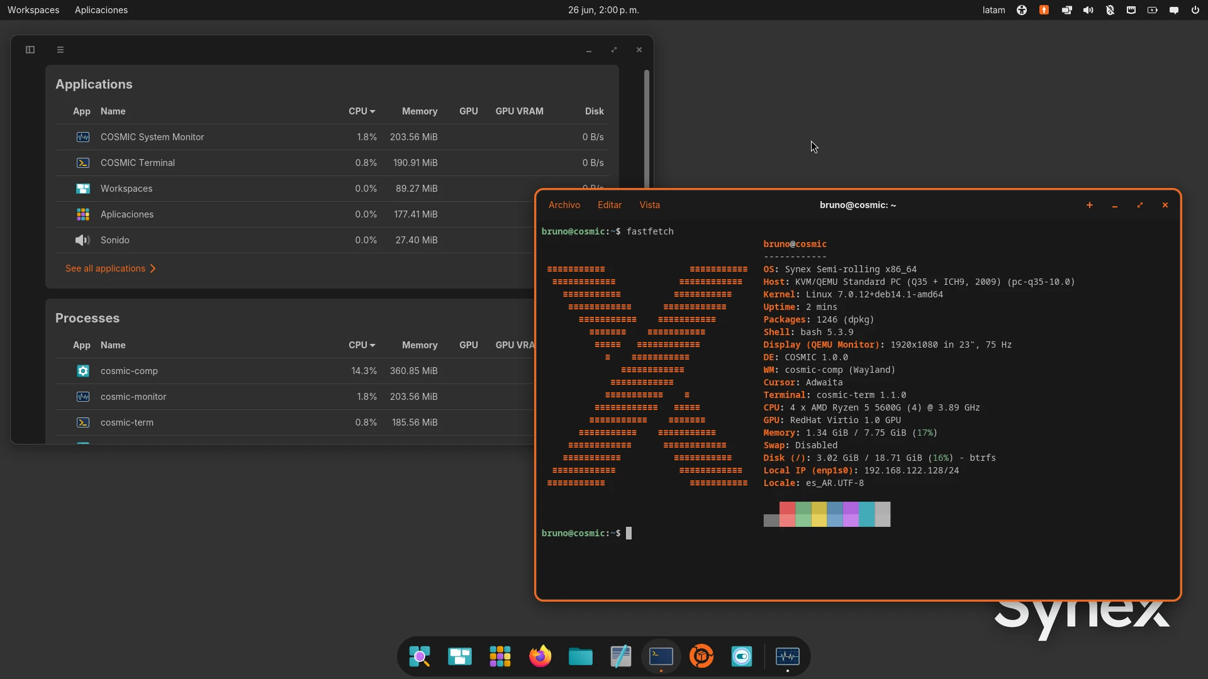Click the Aplicaciones grid icon in the Applications list
Screen dimensions: 1208x679
point(82,214)
